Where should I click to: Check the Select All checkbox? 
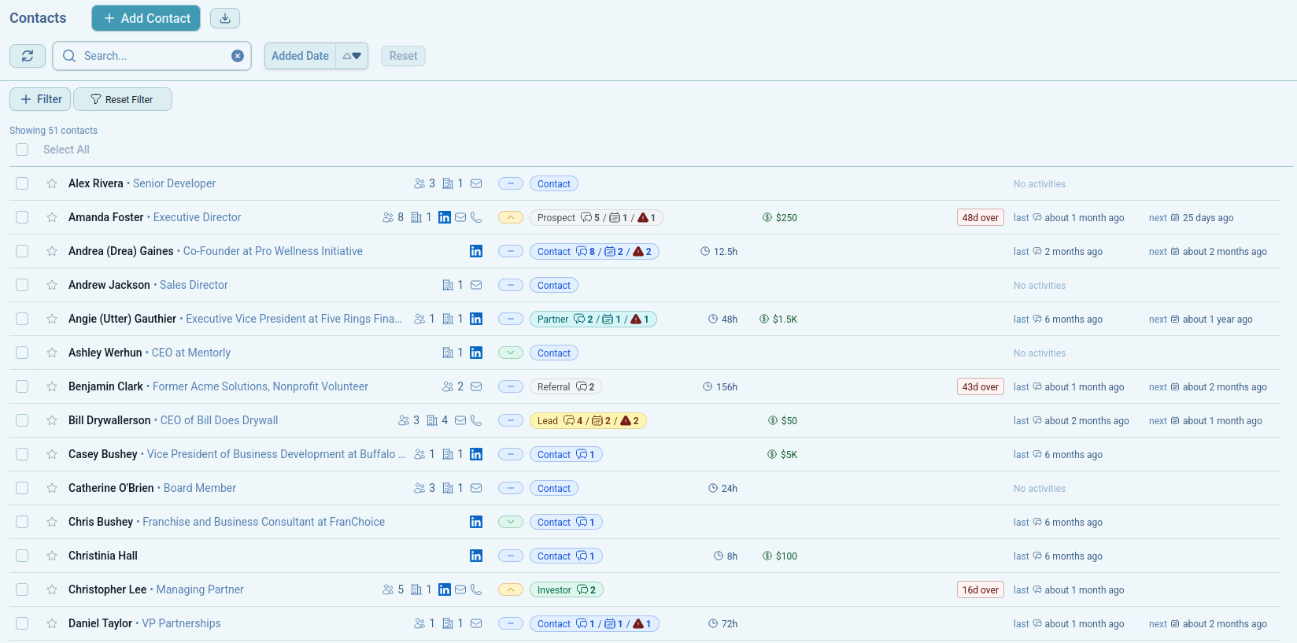(x=22, y=150)
